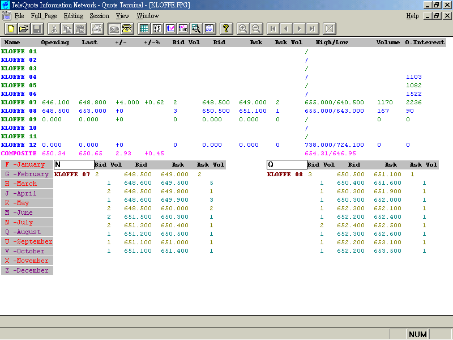Screen dimensions: 453x340
Task: Click the yellow telephone icon
Action: tap(127, 29)
